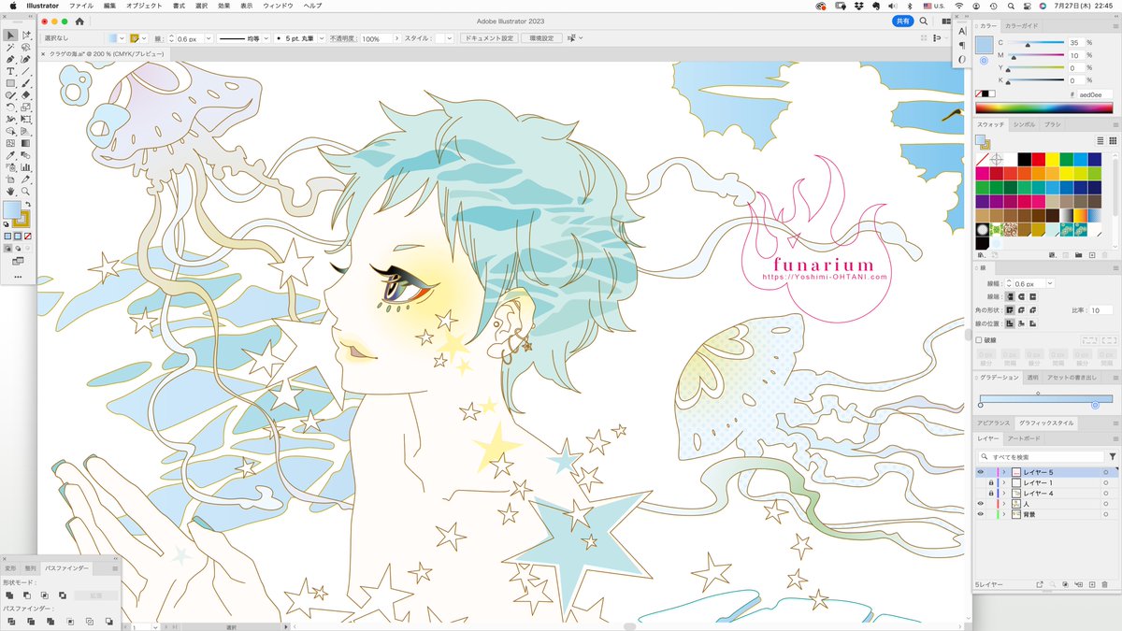Click home icon in title bar

(x=79, y=21)
